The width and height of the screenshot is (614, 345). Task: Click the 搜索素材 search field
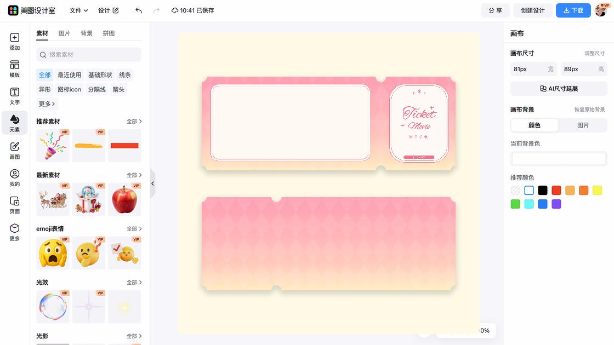coord(88,55)
